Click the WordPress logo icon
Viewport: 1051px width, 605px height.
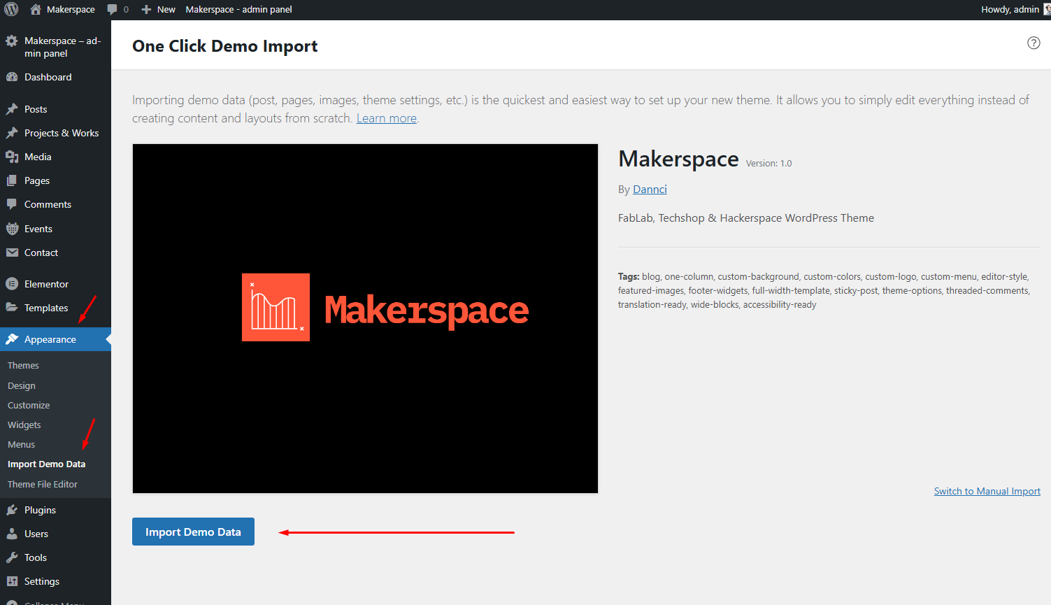coord(11,9)
